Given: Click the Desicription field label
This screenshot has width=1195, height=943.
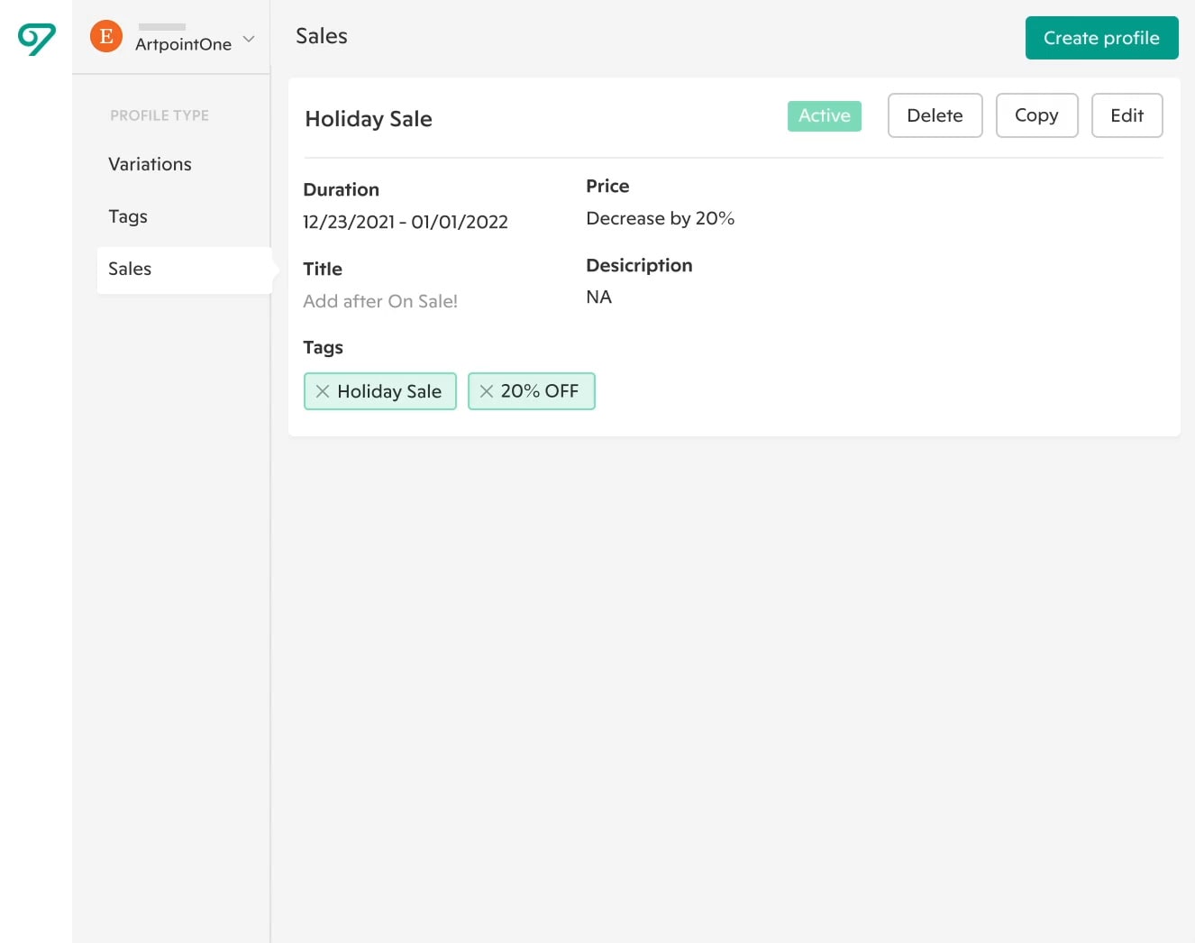Looking at the screenshot, I should coord(639,265).
